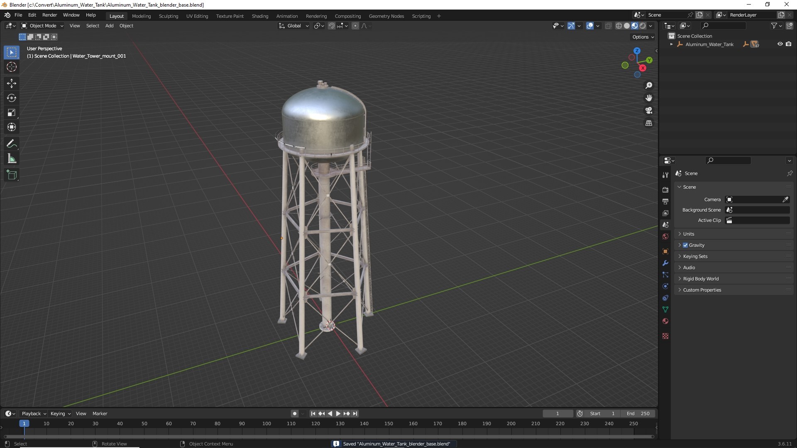Screen dimensions: 797x448
Task: Disable Aluminum_Water_Tank in renders camera icon
Action: [x=788, y=44]
